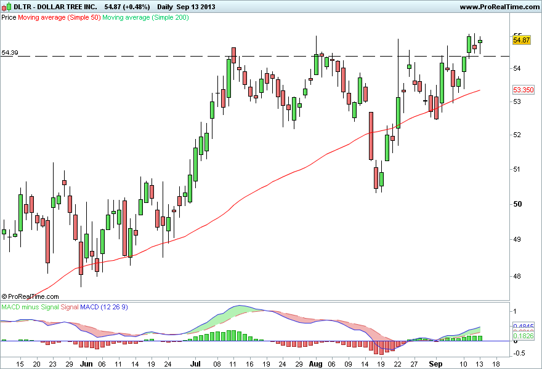
Task: Click the 20 date label on time axis
Action: 36,364
